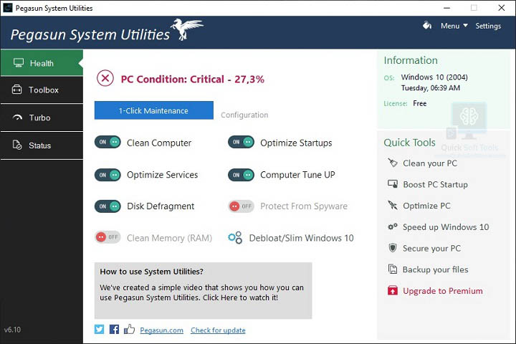Open the Configuration link
The width and height of the screenshot is (516, 344).
point(244,115)
